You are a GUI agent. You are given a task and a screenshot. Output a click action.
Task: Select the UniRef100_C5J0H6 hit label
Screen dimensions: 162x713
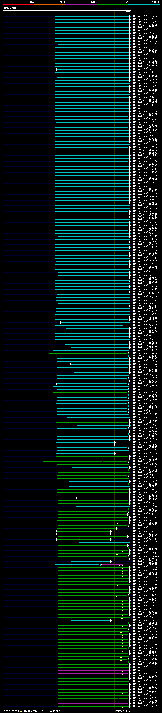(x=145, y=97)
